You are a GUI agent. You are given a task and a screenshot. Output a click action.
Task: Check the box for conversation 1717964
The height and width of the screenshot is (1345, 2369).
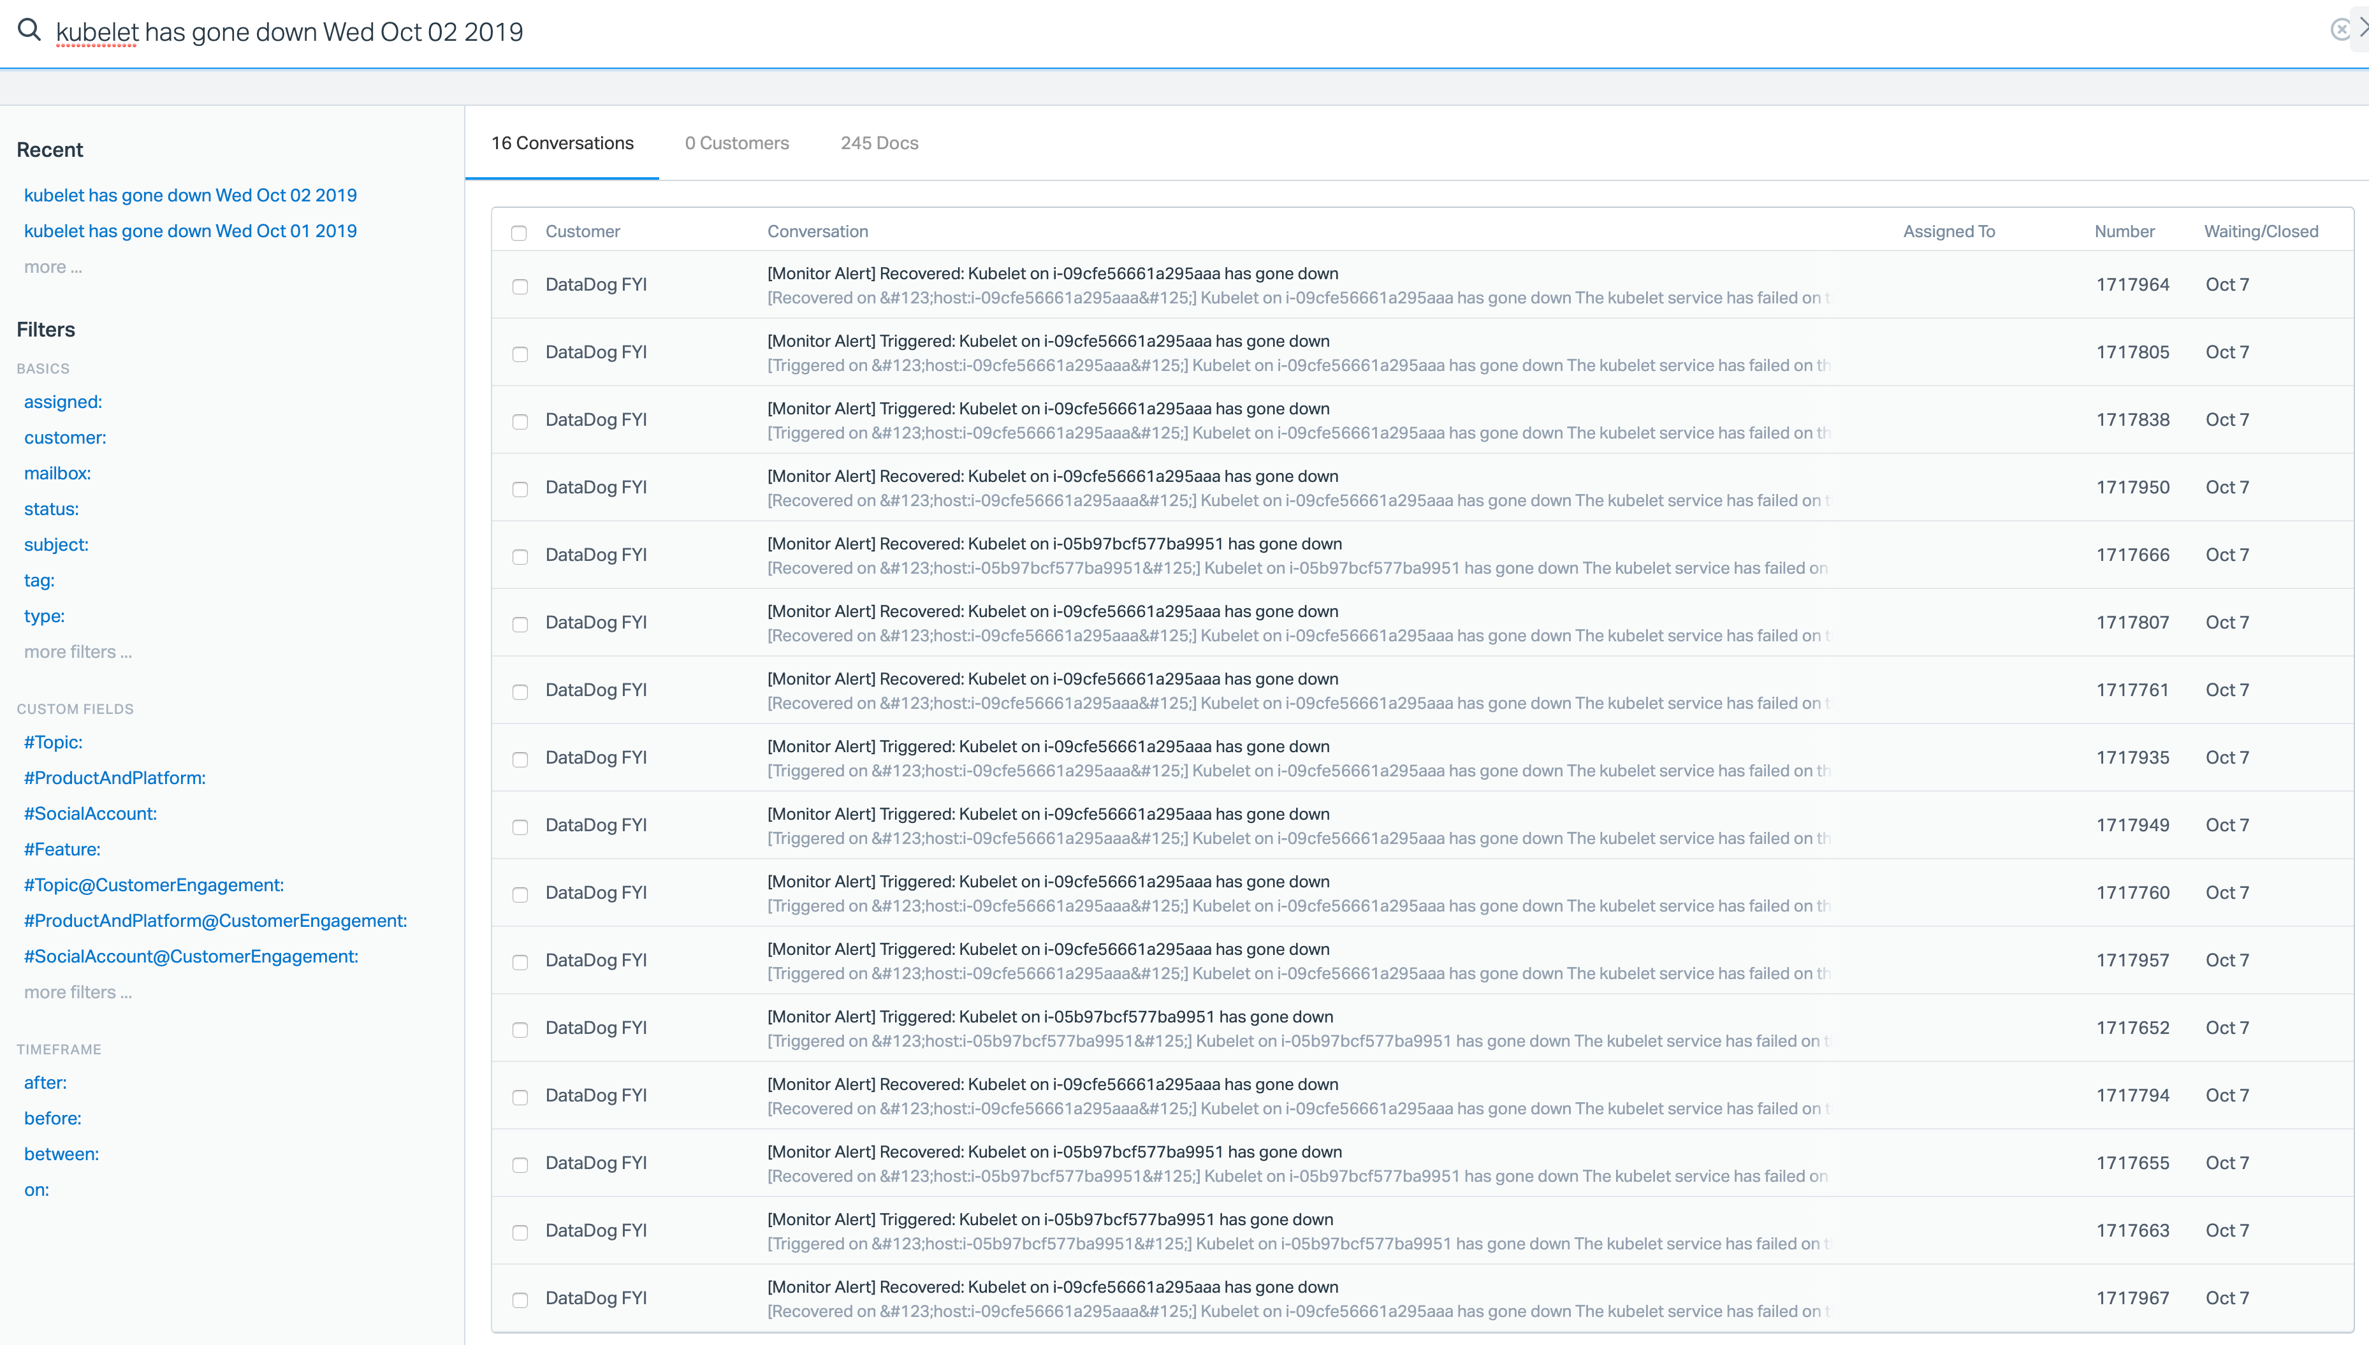click(520, 286)
